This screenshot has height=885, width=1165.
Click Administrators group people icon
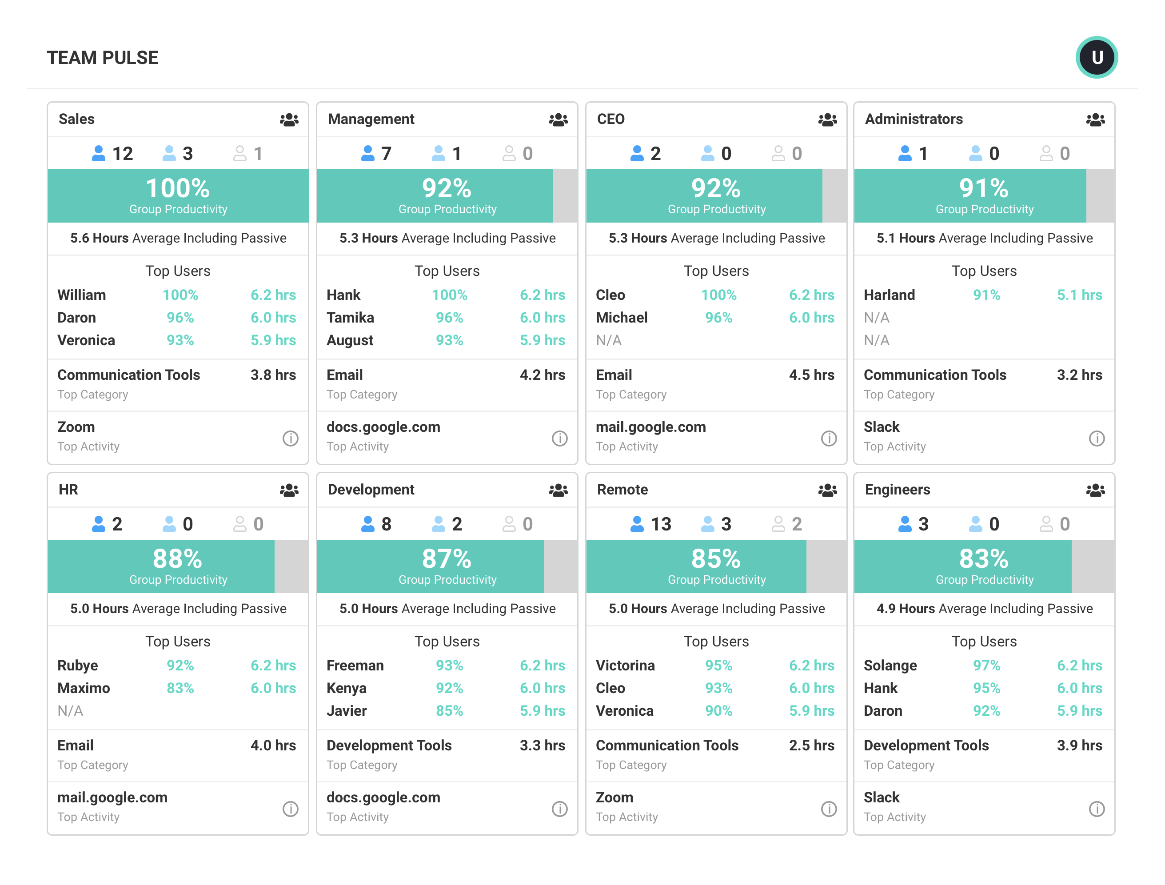[x=1095, y=120]
